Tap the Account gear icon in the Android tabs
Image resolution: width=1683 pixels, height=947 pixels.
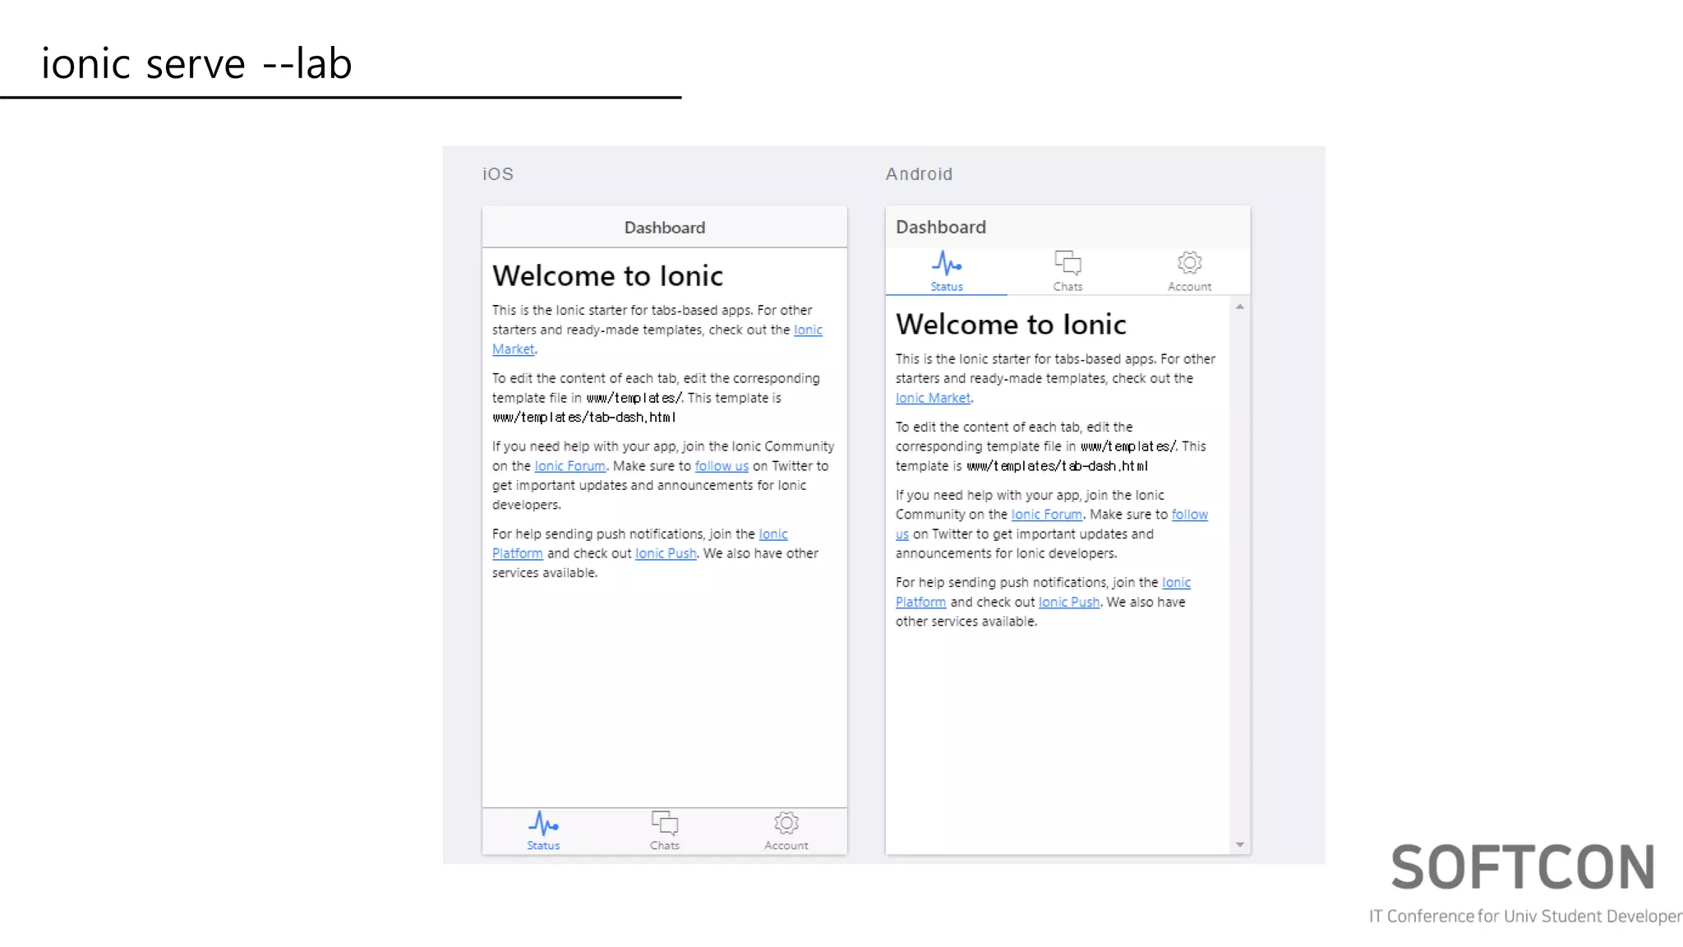pos(1189,263)
